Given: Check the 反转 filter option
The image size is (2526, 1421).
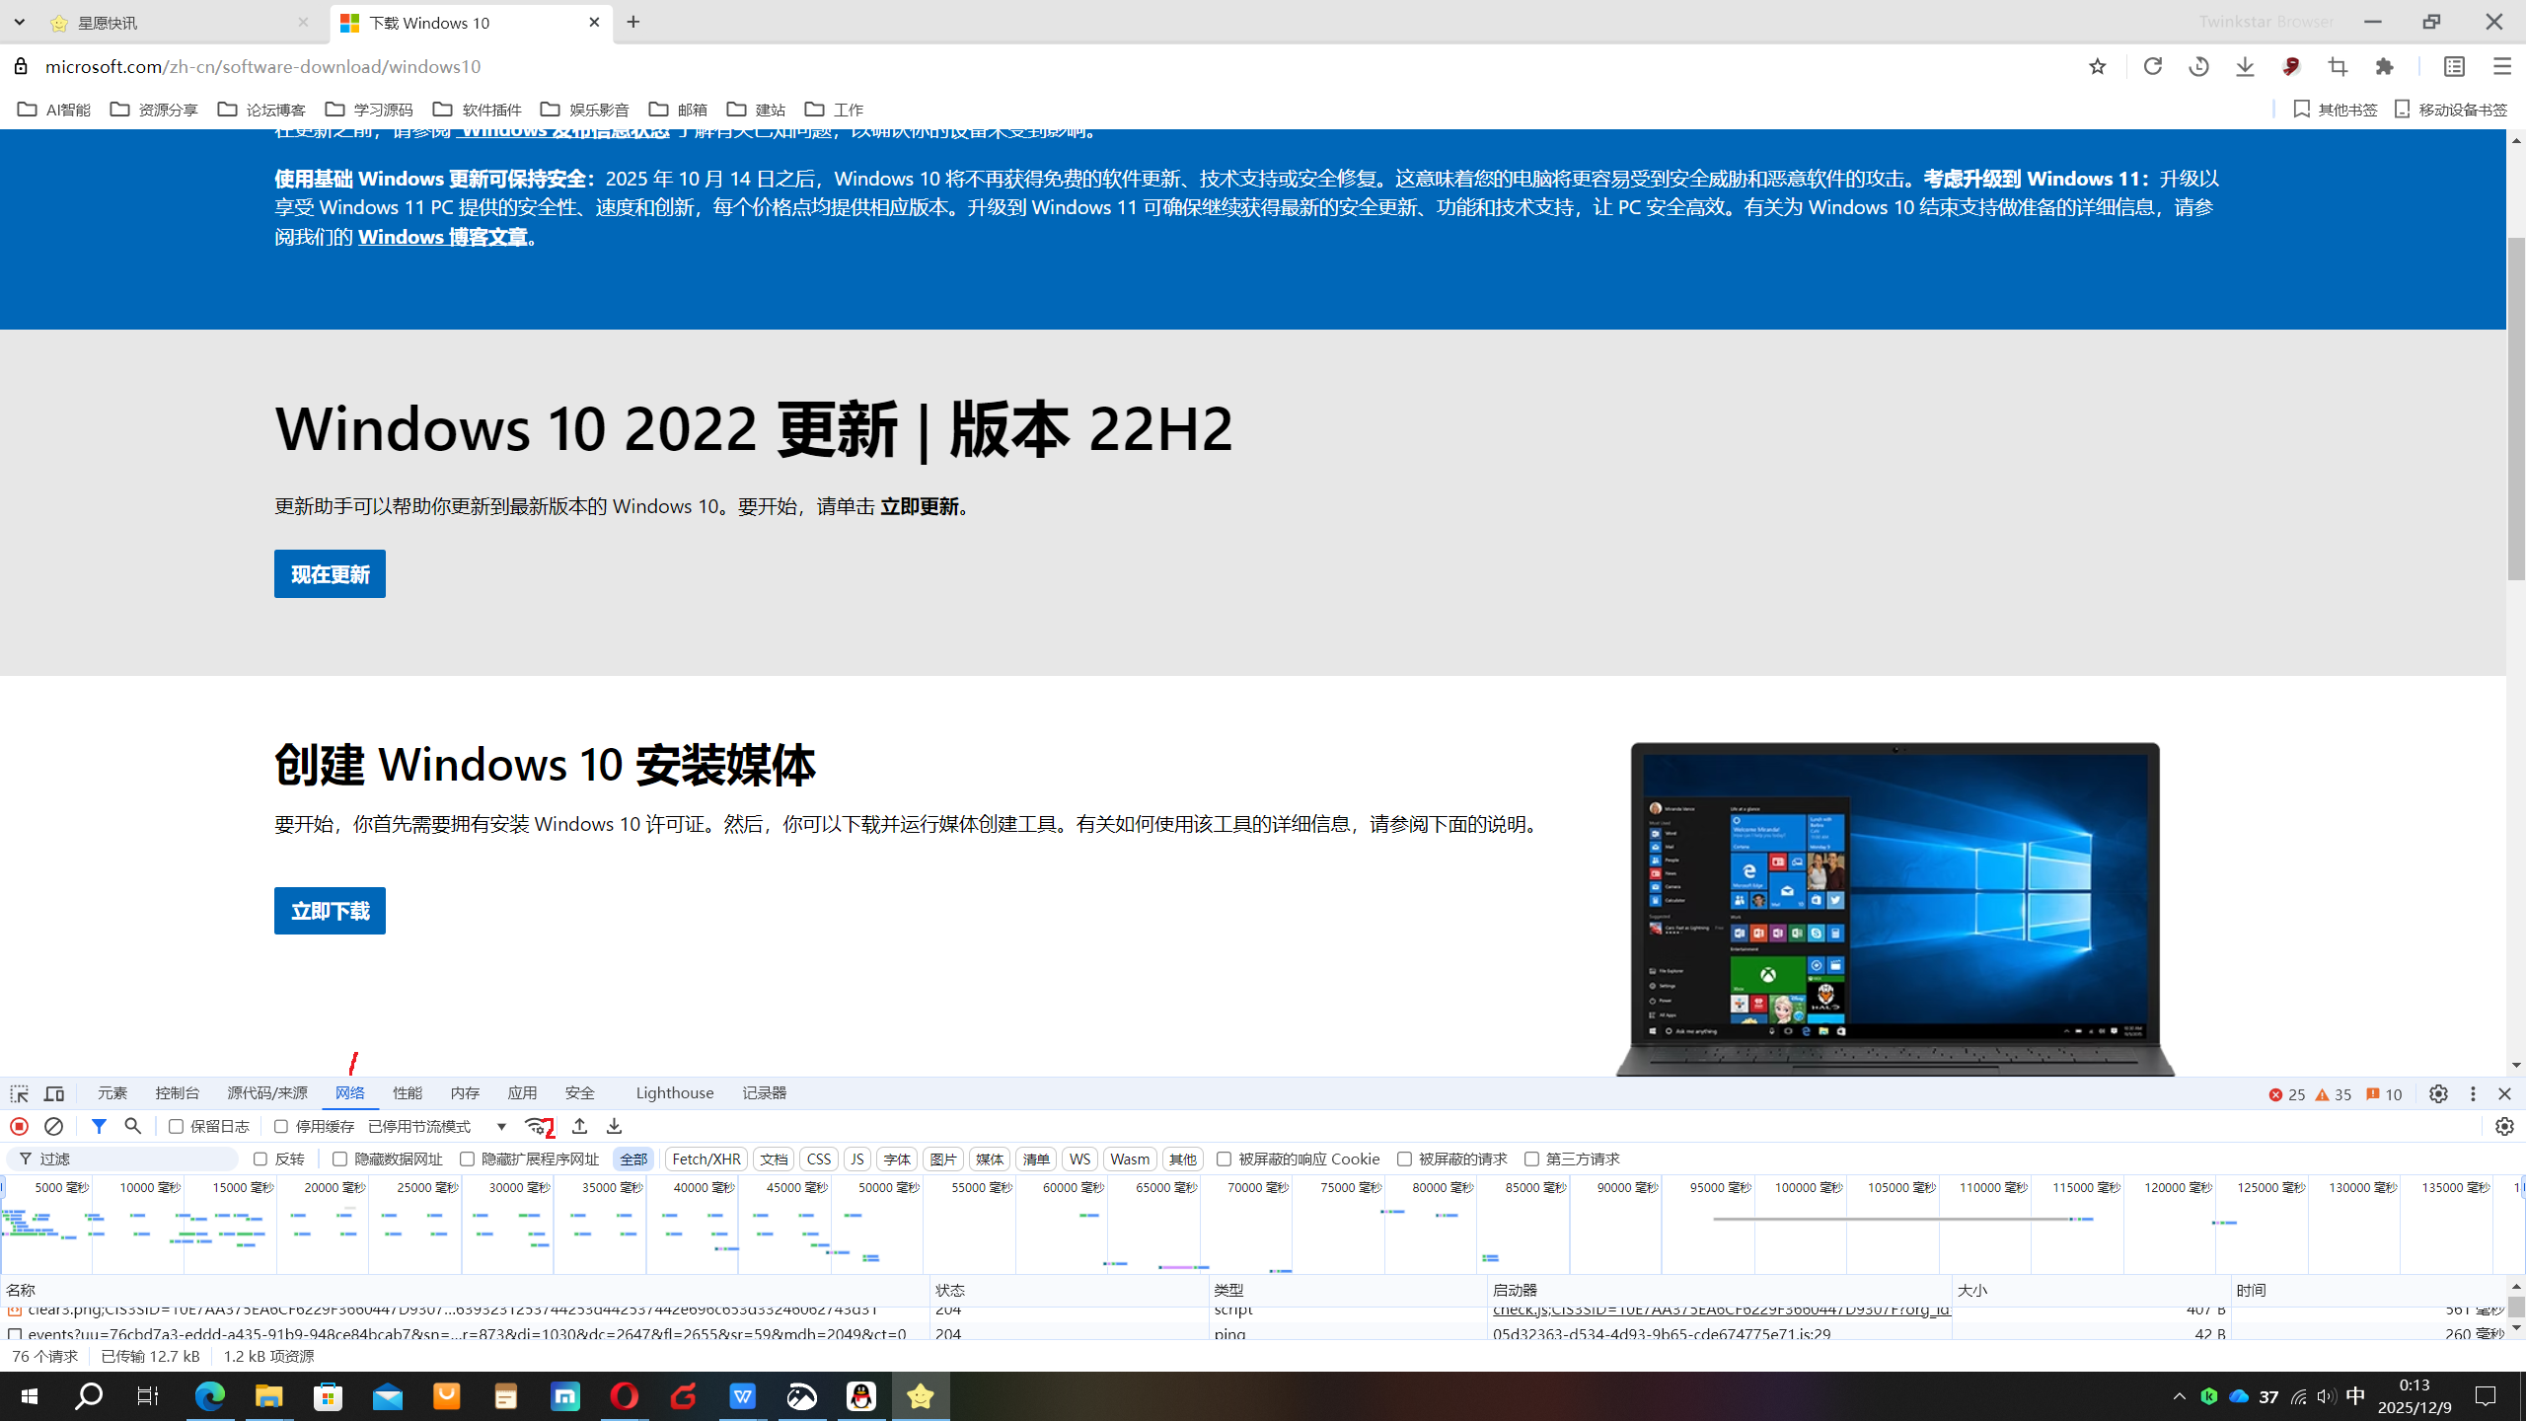Looking at the screenshot, I should click(260, 1159).
